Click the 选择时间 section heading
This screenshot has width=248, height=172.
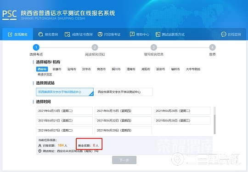43,102
